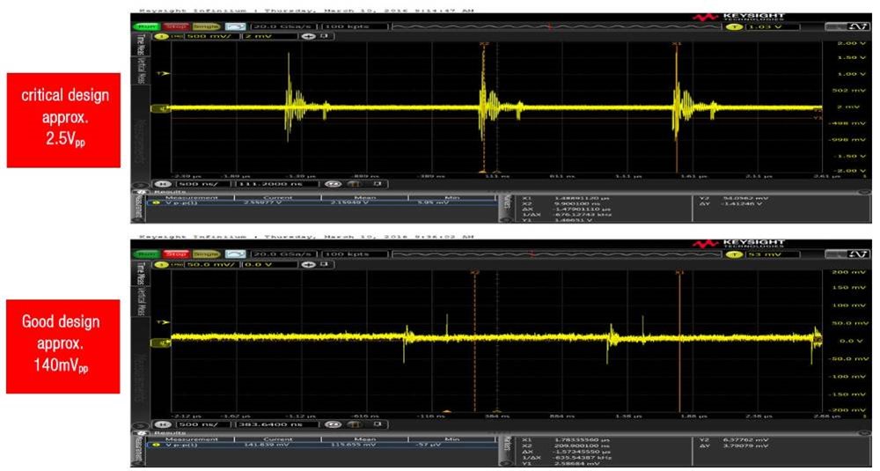Viewport: 880px width, 471px height.
Task: Click autoscale waveform icon in lower scope toolbar
Action: [236, 254]
